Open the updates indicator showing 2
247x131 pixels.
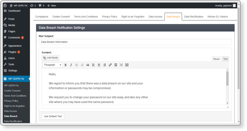click(x=33, y=5)
